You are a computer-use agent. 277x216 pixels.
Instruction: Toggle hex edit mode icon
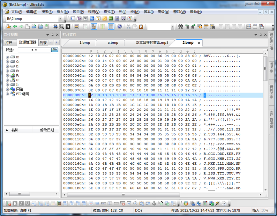point(94,27)
